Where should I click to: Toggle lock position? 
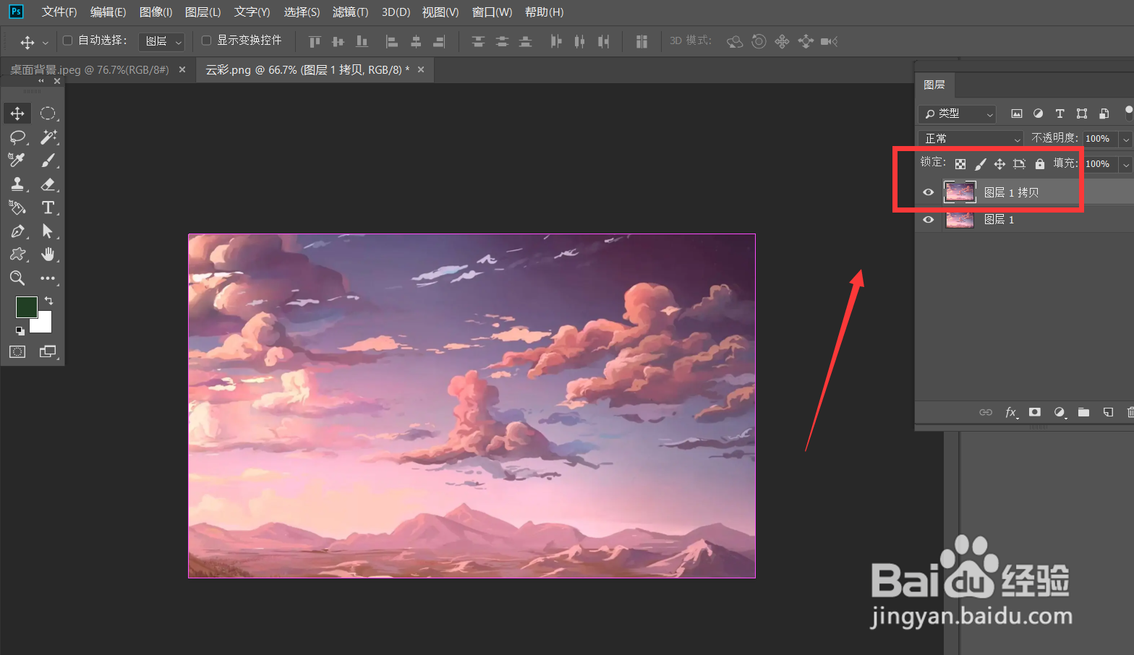pyautogui.click(x=999, y=164)
